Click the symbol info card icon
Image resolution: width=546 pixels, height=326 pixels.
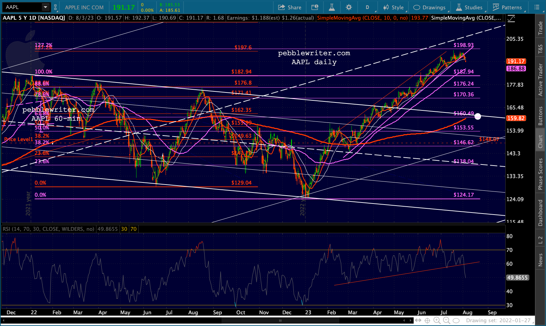coord(315,7)
